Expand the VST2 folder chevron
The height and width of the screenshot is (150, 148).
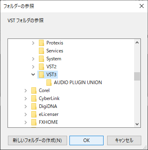pos(33,67)
